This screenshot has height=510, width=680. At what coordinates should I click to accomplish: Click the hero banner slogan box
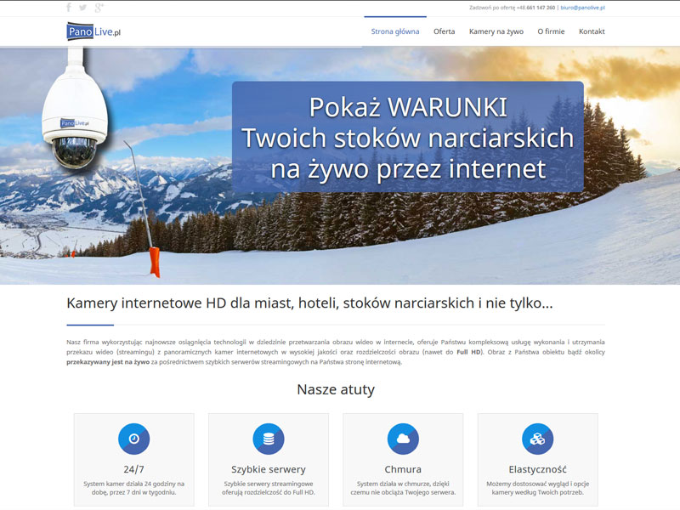tap(407, 137)
